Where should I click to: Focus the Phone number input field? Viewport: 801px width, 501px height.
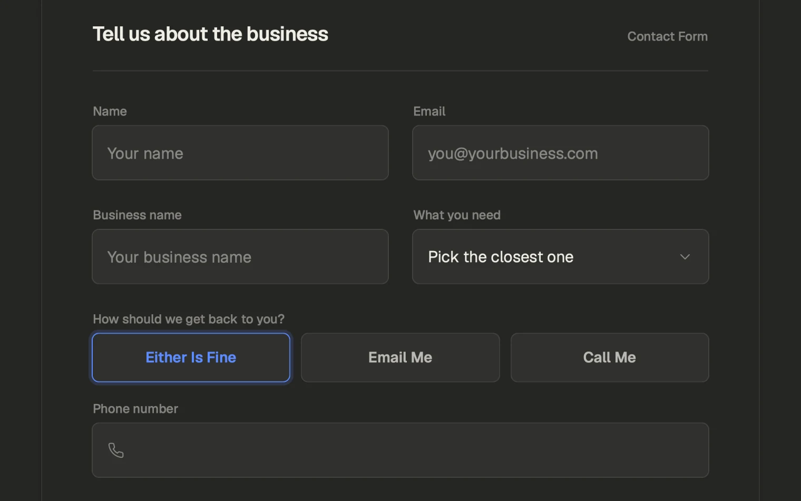coord(400,450)
